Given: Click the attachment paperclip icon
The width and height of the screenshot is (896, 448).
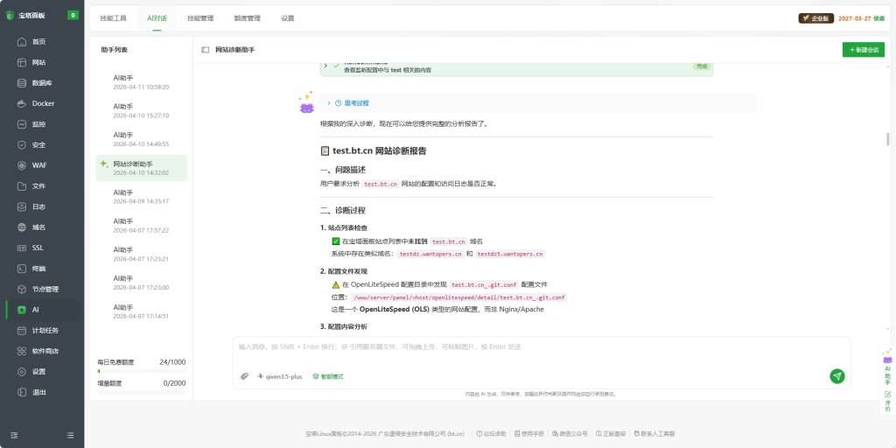Looking at the screenshot, I should point(245,376).
